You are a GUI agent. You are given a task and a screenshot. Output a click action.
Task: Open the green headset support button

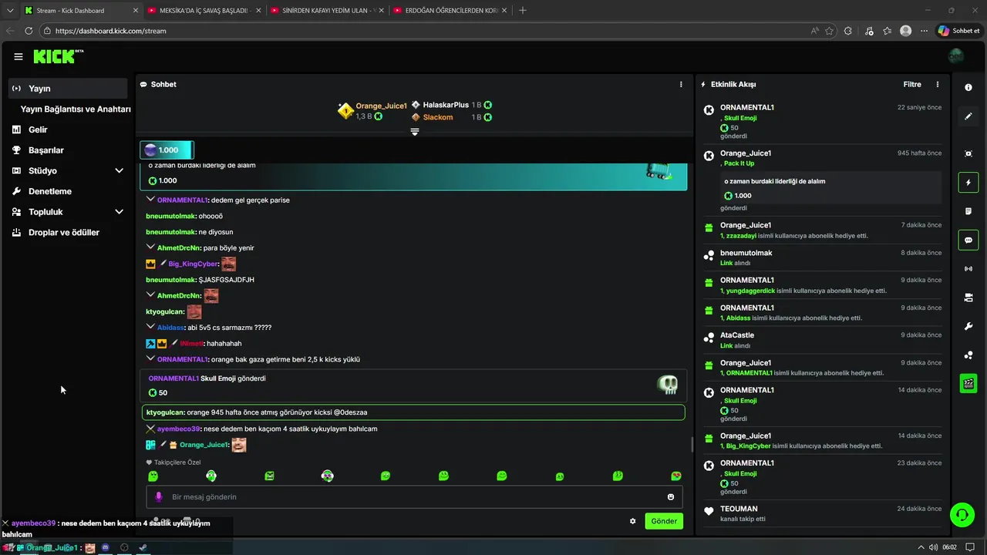[x=962, y=514]
